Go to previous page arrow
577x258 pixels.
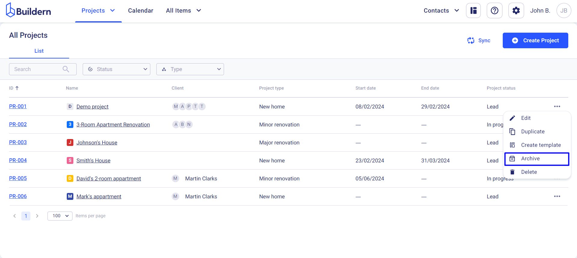pos(14,216)
